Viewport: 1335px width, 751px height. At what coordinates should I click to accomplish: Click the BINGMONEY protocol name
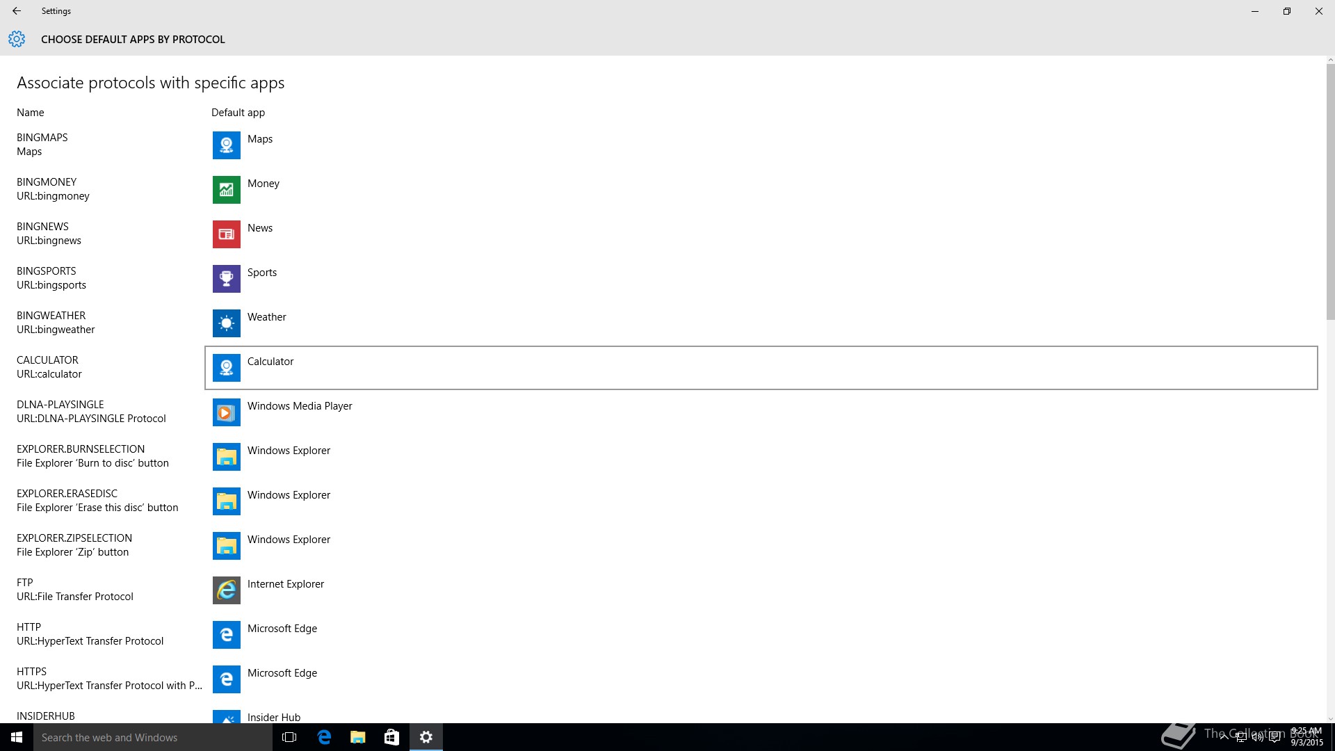pyautogui.click(x=47, y=182)
